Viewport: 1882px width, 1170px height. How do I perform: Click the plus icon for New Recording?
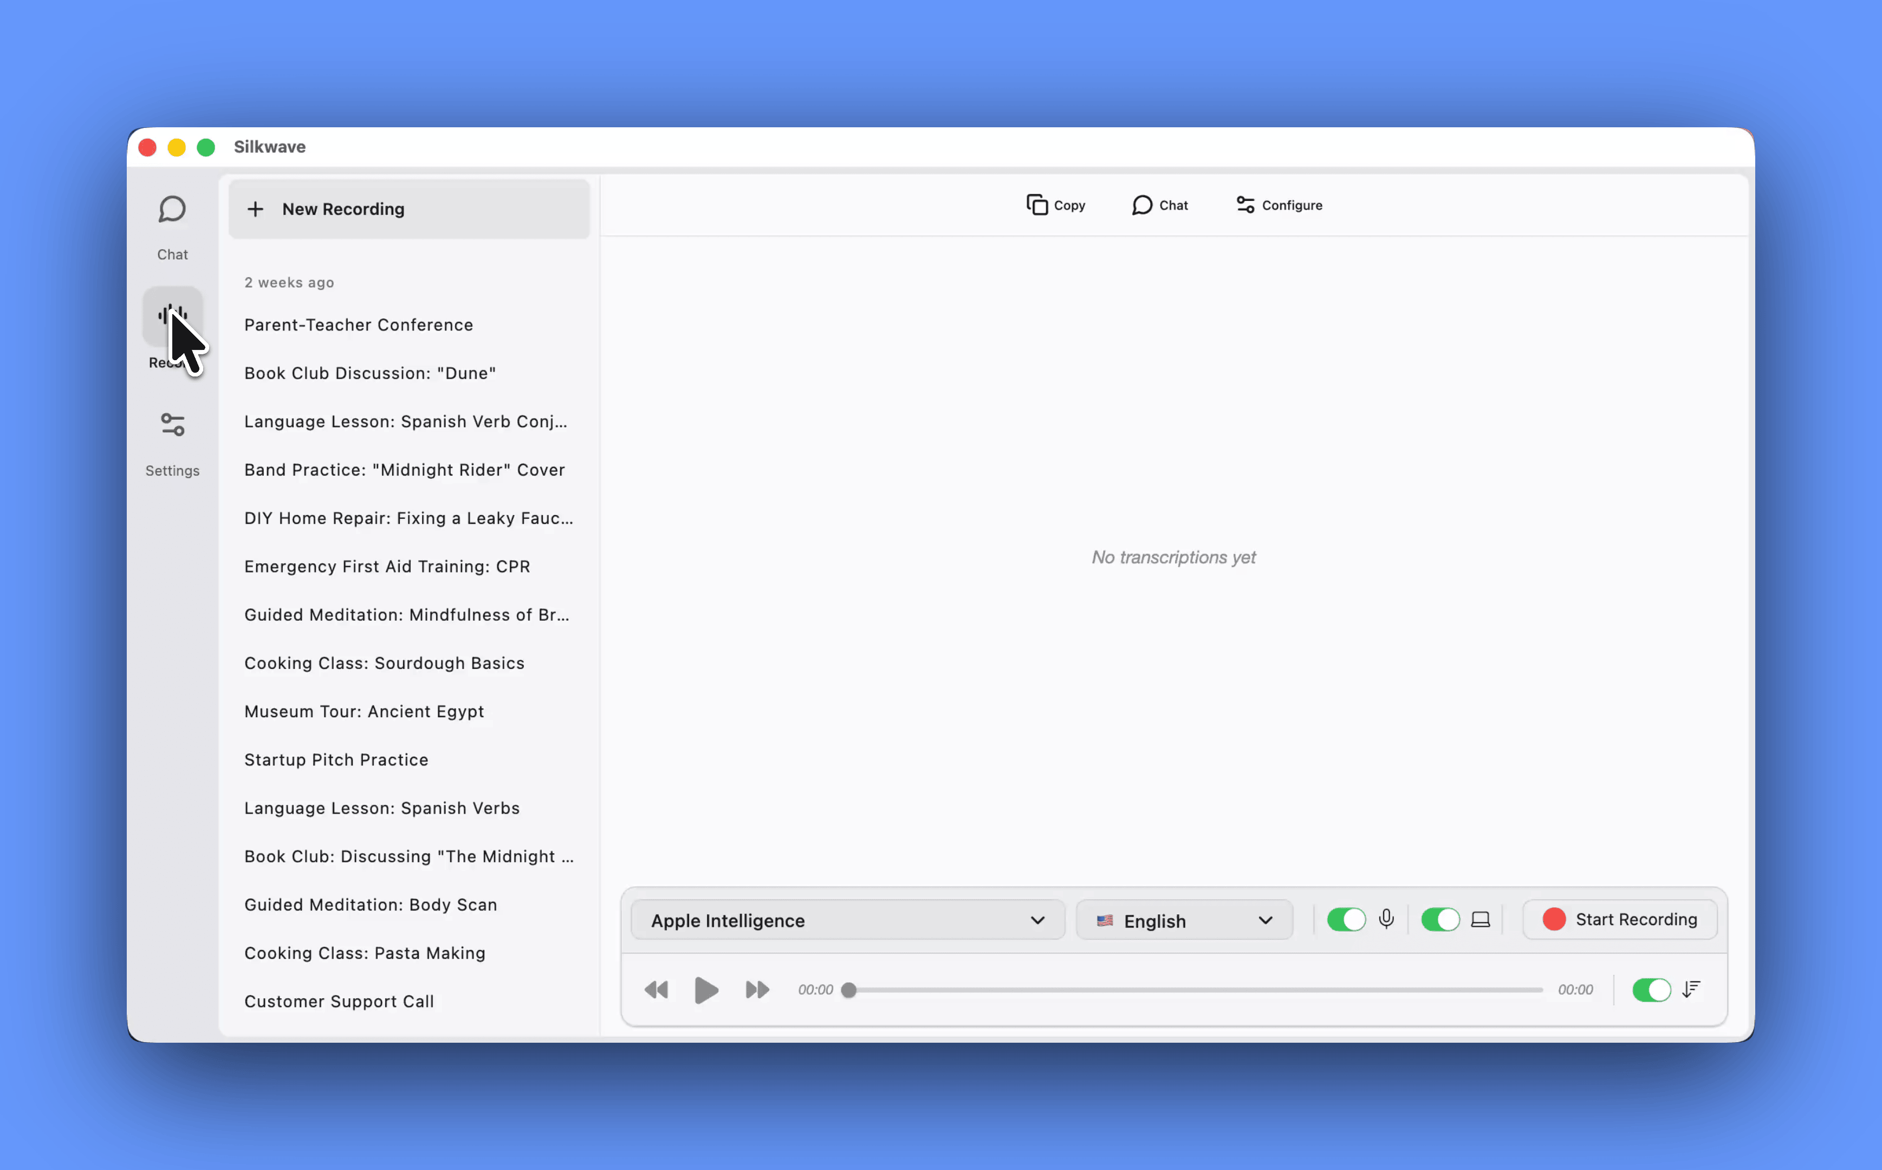tap(255, 209)
